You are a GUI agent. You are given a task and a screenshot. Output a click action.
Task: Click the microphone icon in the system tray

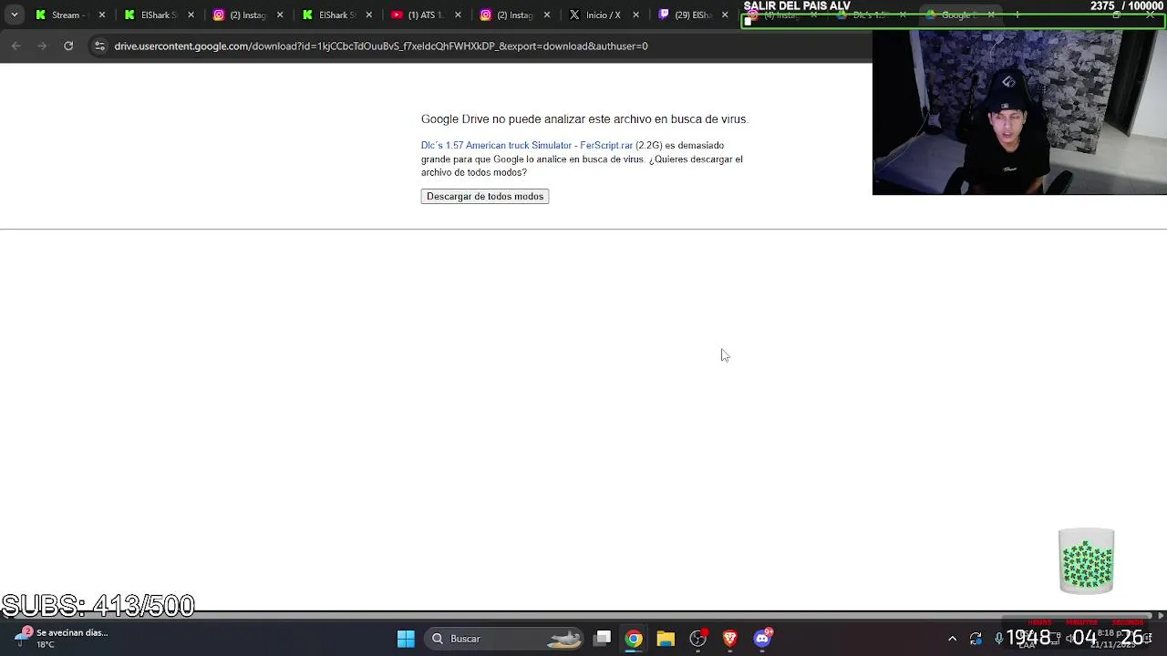(x=998, y=639)
